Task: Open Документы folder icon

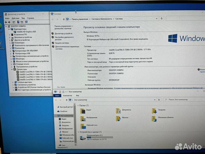Action: 118,111
